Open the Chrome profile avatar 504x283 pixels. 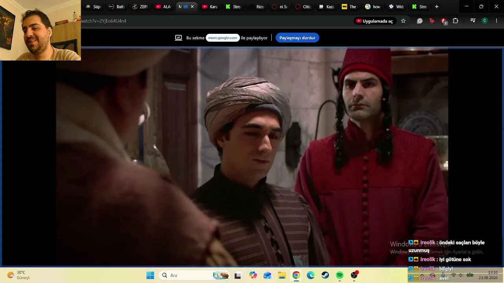(485, 21)
